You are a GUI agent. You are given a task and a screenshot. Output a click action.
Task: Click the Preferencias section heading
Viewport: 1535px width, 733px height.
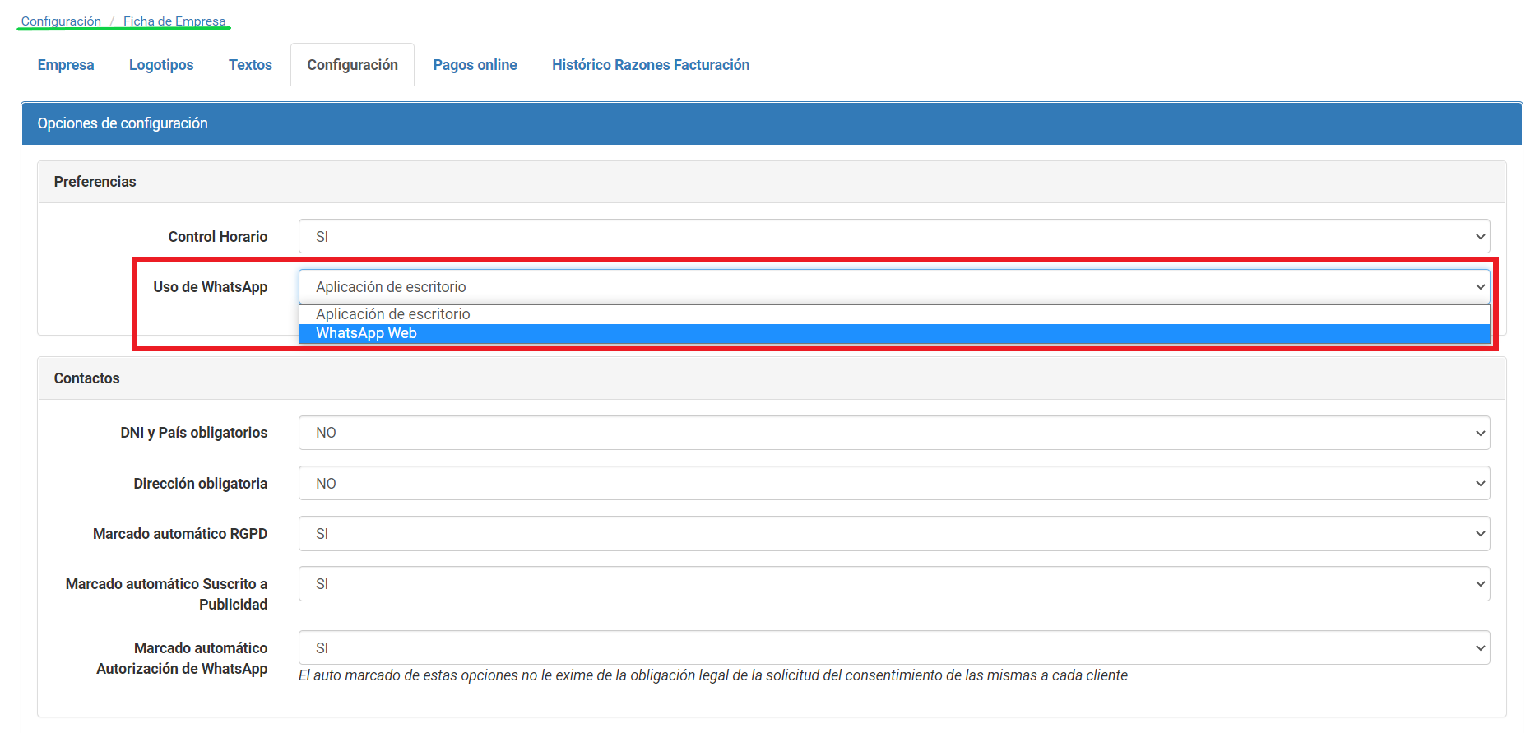click(x=95, y=182)
